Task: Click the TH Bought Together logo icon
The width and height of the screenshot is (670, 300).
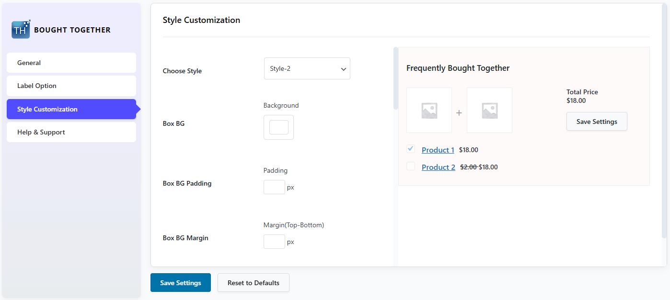Action: tap(21, 30)
